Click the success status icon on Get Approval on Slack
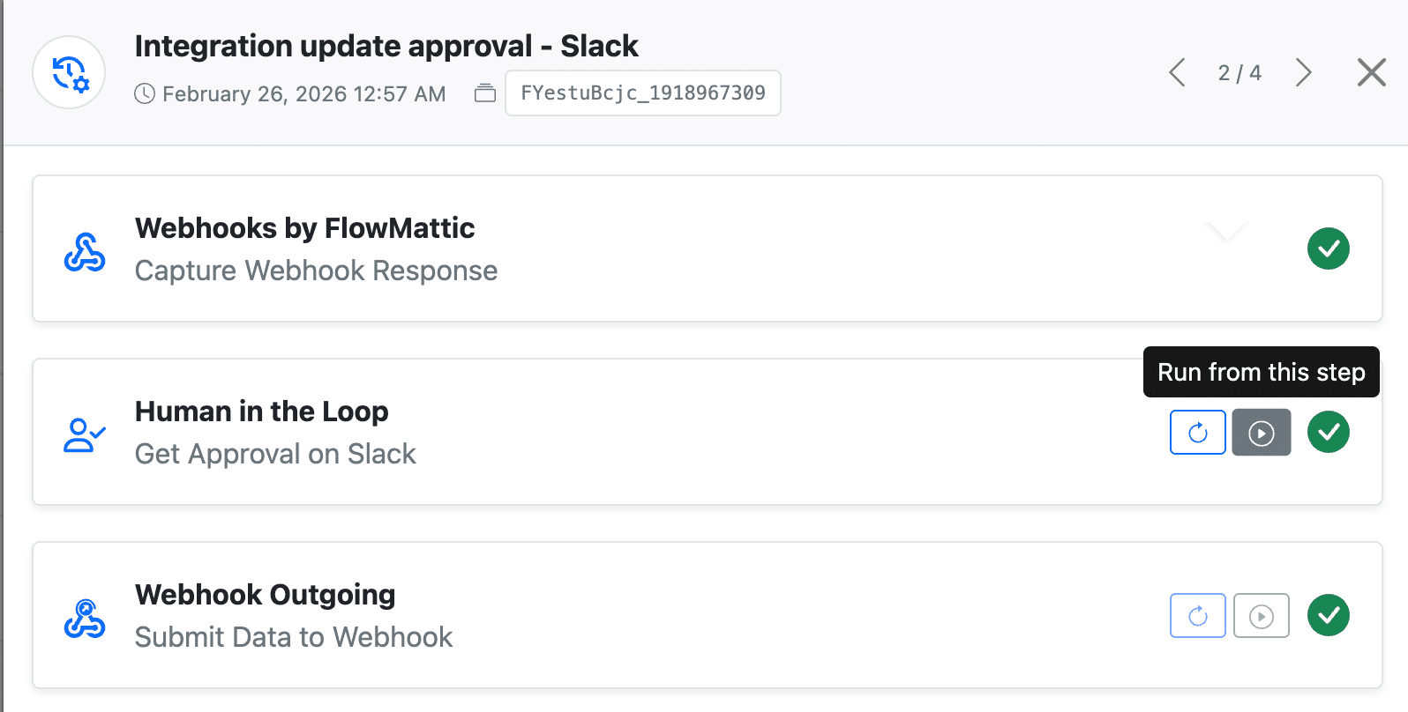Image resolution: width=1408 pixels, height=712 pixels. click(1329, 433)
